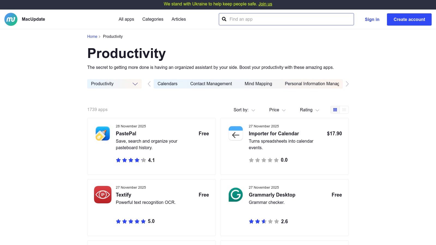This screenshot has height=245, width=436.
Task: Open the Rating filter dropdown
Action: point(309,110)
